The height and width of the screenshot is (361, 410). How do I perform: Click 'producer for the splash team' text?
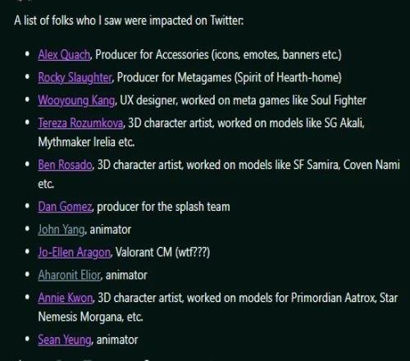163,207
